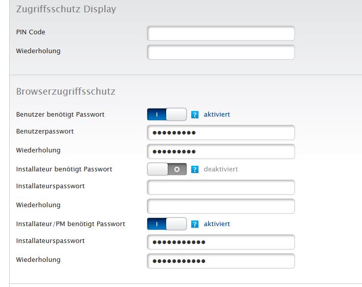Select the Benutzerpasswort password field
Viewport: 362px width, 287px height.
click(x=221, y=133)
